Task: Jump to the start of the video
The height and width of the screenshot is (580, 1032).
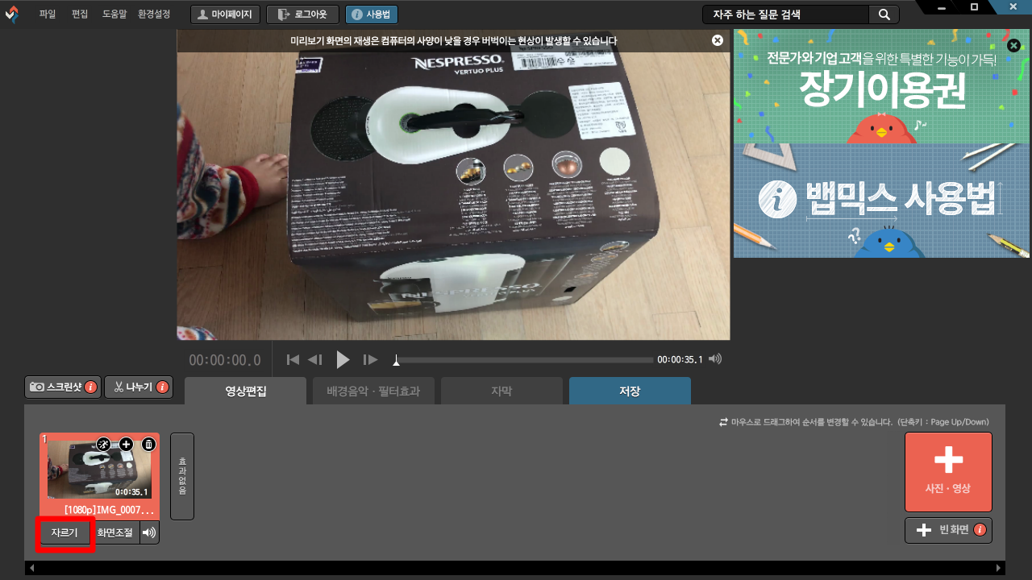Action: tap(293, 359)
